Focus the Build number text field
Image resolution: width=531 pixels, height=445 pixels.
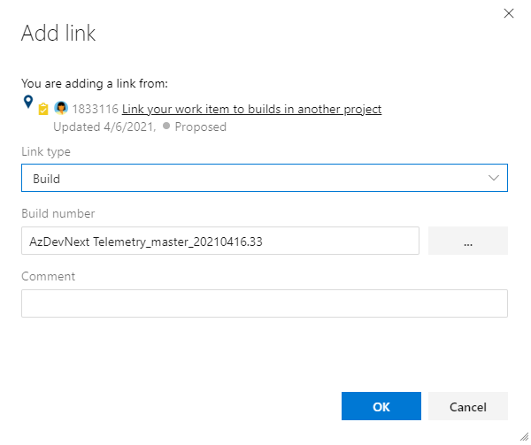point(219,241)
